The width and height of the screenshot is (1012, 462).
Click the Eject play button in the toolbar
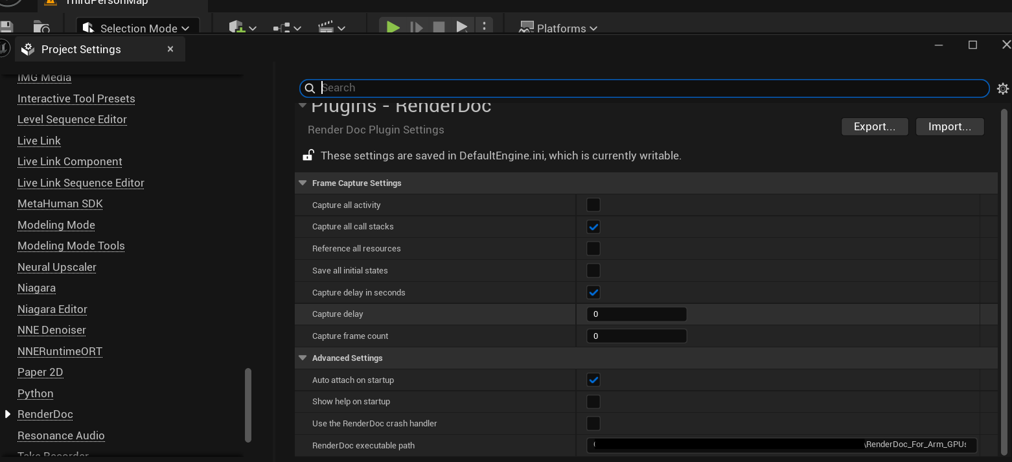pos(461,27)
